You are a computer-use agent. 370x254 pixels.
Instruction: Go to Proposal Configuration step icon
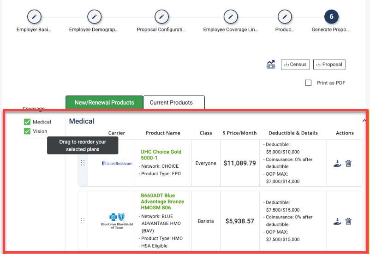(161, 17)
